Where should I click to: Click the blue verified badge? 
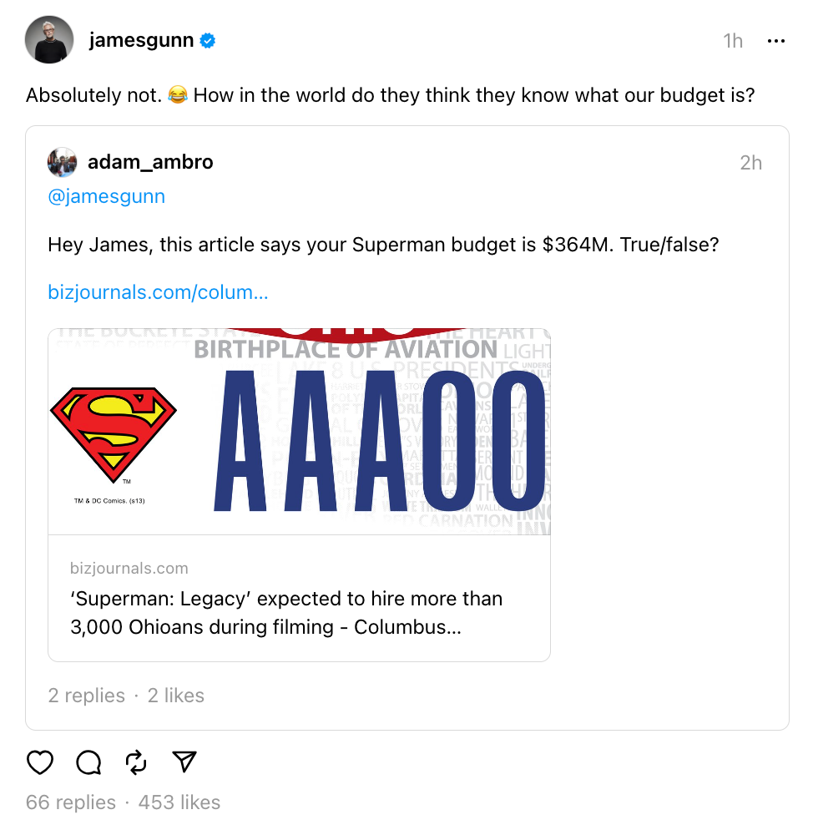point(208,40)
